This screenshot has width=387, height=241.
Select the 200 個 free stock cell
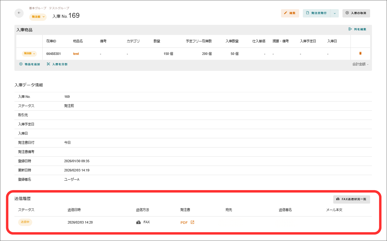[x=207, y=54]
